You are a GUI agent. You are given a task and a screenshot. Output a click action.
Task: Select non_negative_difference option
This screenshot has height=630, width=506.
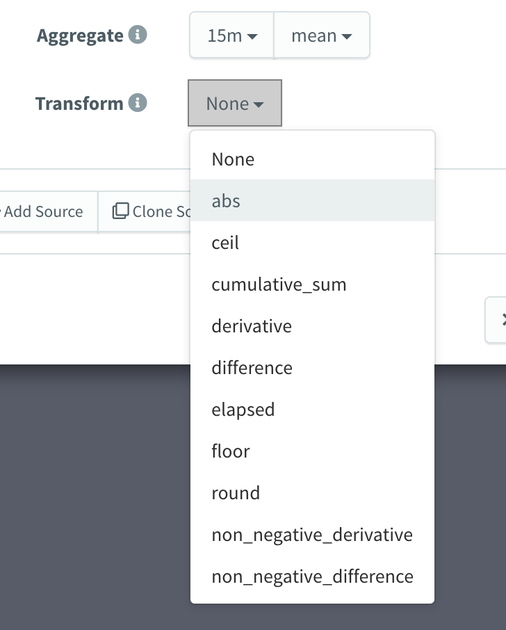(x=313, y=576)
